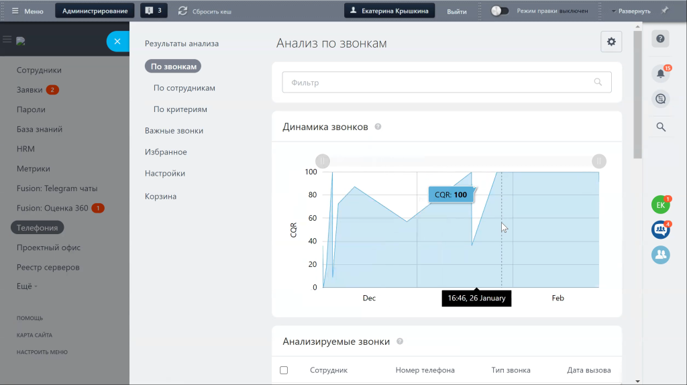Open the gear settings button
The width and height of the screenshot is (687, 385).
click(611, 42)
